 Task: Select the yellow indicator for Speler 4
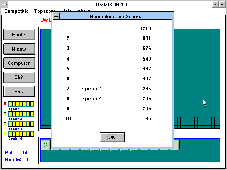(5, 134)
